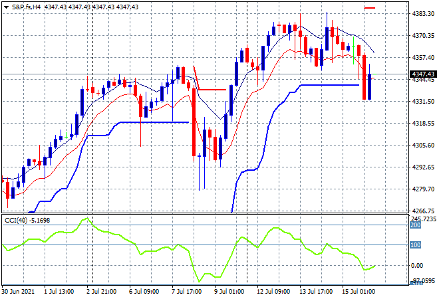
Task: Click the 1 Jul 13:00 time label
Action: 59,292
